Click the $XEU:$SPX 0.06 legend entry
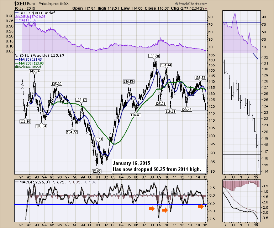Image resolution: width=274 pixels, height=228 pixels. point(30,17)
